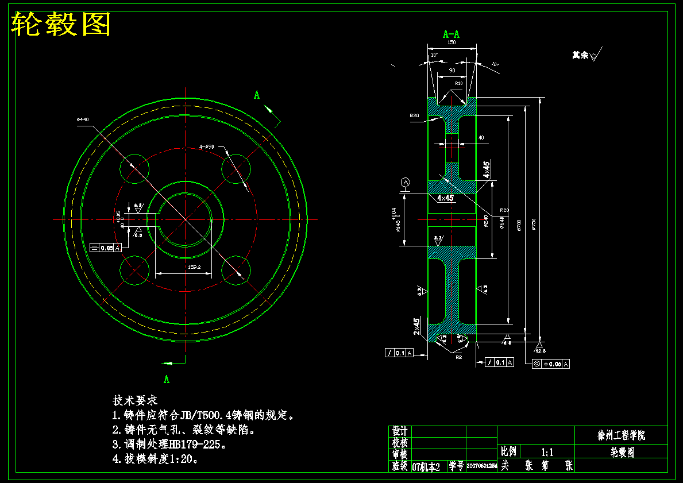Click the ø240 hub diameter dimension

pos(485,221)
